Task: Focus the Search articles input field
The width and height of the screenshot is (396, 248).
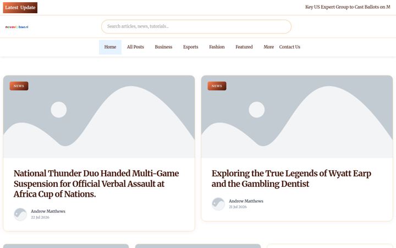Action: (x=196, y=26)
